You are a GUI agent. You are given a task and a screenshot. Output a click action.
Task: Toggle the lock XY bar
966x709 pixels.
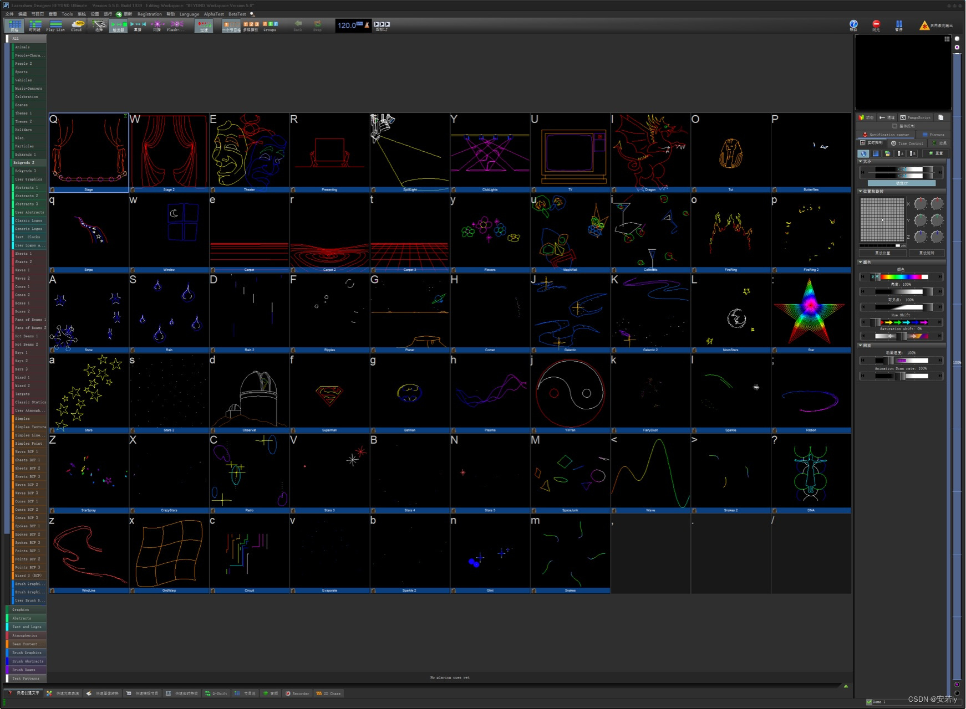(902, 183)
